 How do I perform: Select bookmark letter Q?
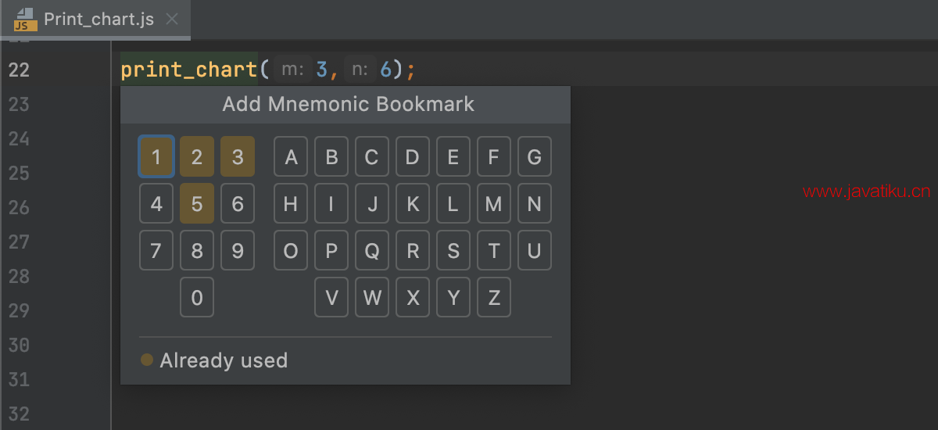click(x=372, y=250)
